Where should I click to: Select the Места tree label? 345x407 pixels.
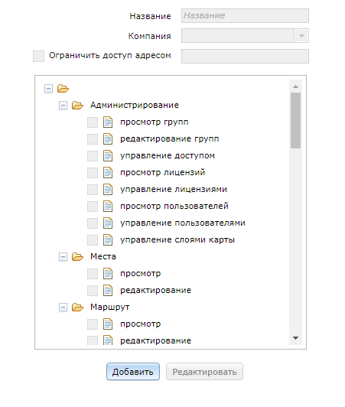[x=103, y=257]
